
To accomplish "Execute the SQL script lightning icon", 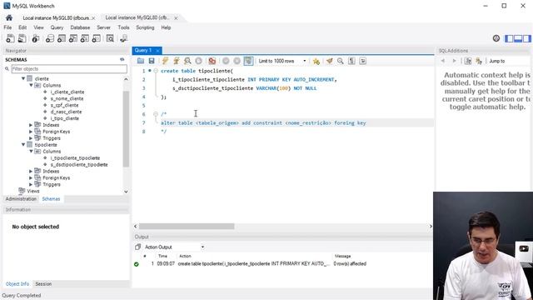I will (x=165, y=61).
